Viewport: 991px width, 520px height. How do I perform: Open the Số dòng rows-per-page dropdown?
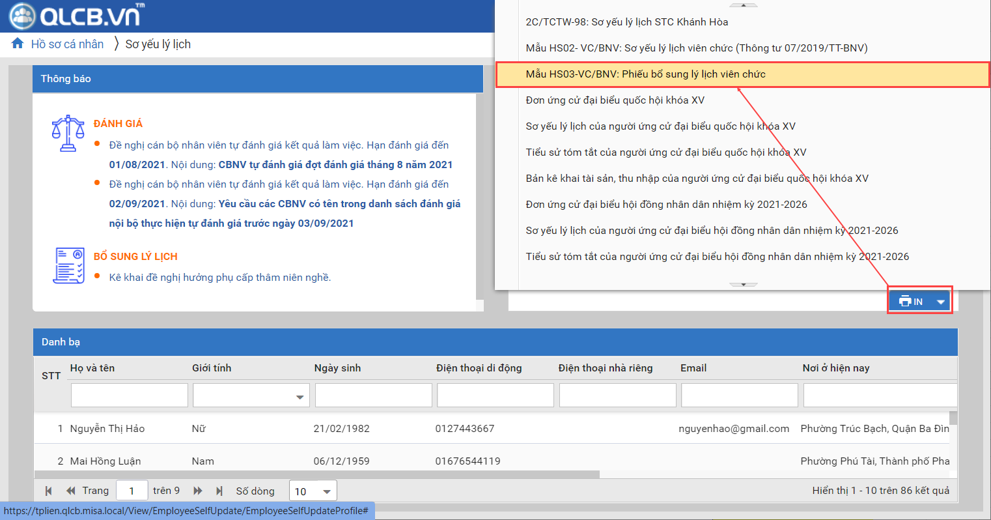point(327,491)
